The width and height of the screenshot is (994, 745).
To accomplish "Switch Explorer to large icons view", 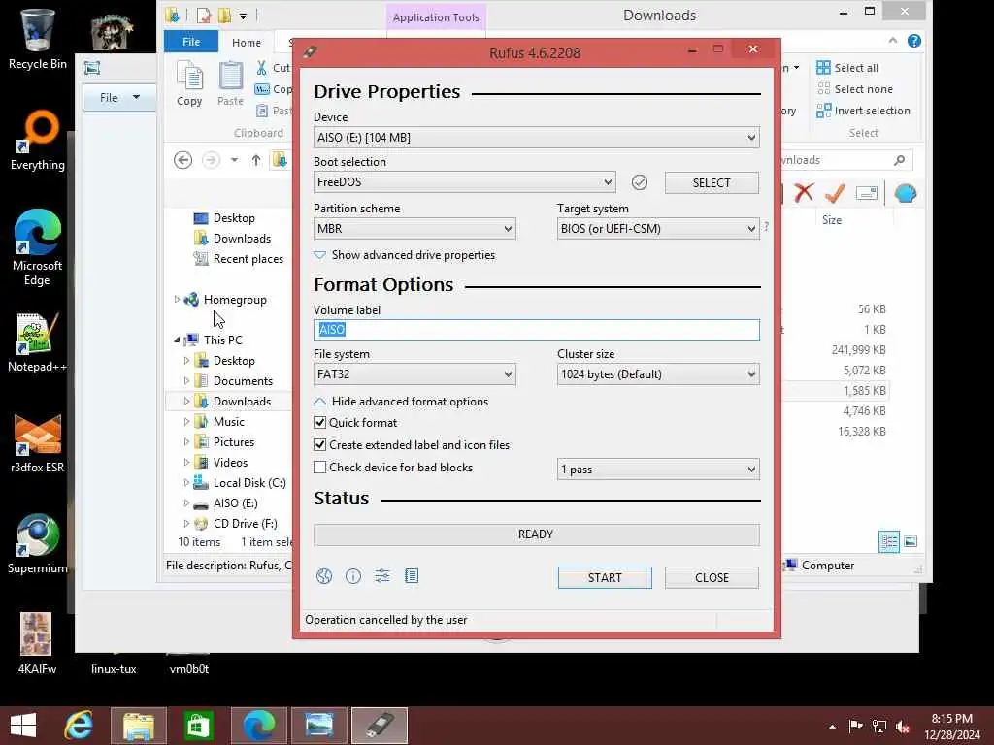I will [911, 541].
